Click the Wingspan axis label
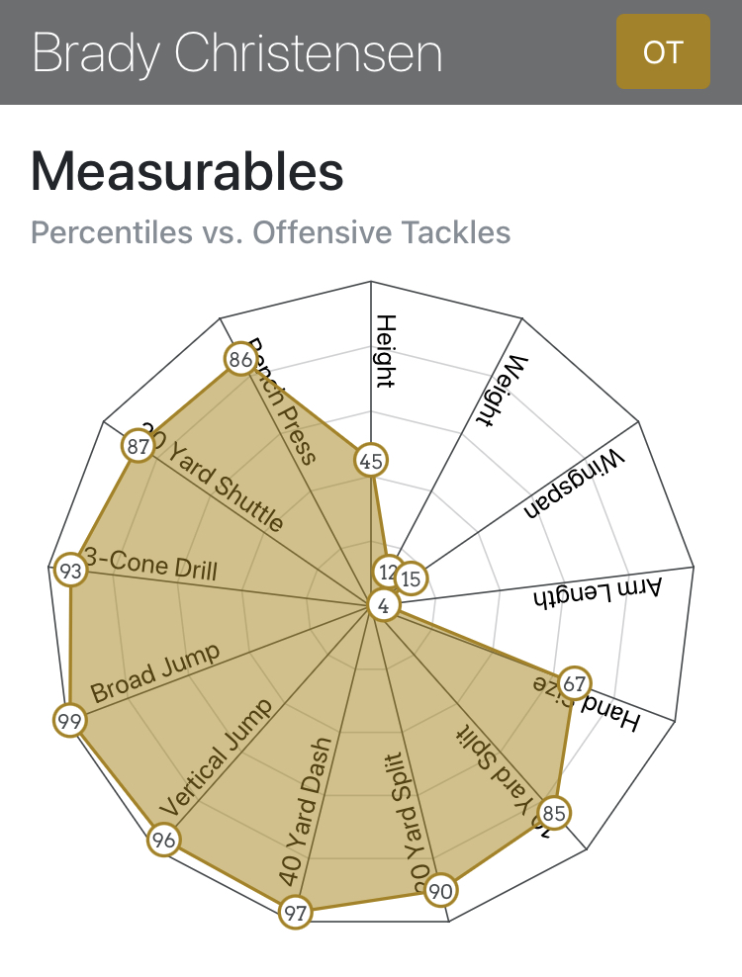The width and height of the screenshot is (742, 977). pyautogui.click(x=574, y=484)
